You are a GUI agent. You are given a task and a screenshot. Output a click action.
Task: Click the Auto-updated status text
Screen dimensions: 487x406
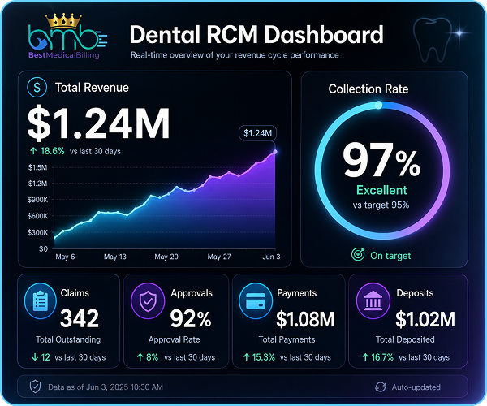(x=416, y=387)
